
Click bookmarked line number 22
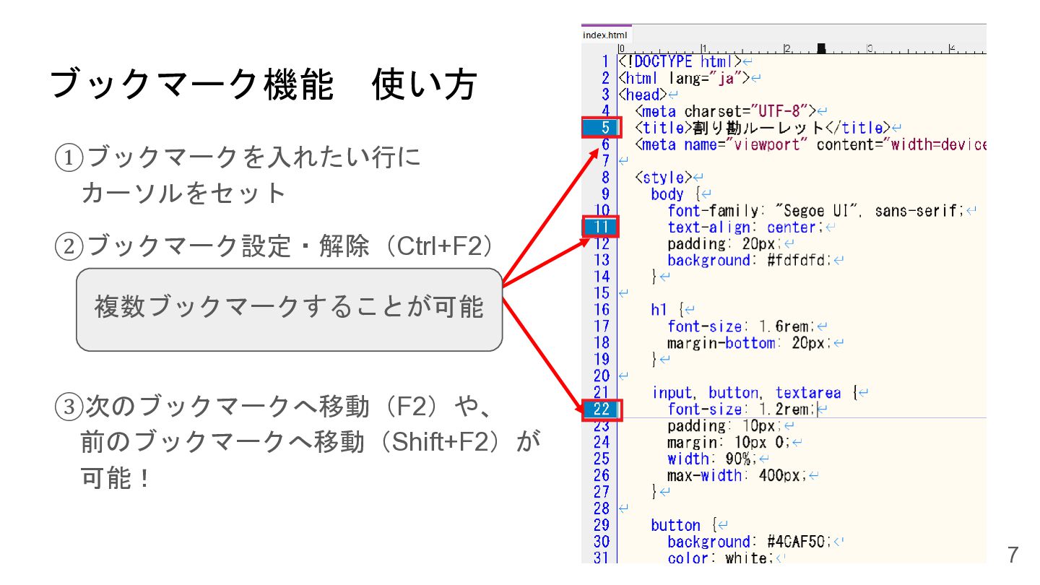pyautogui.click(x=602, y=409)
